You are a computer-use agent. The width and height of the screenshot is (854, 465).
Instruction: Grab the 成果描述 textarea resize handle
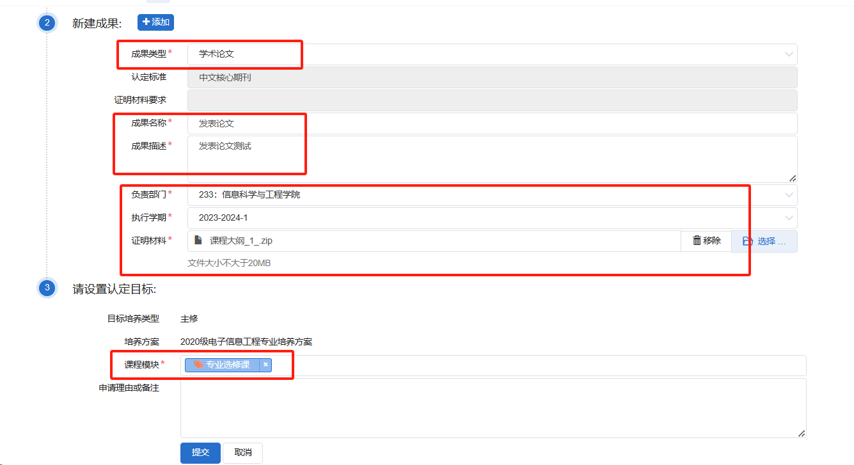click(793, 178)
